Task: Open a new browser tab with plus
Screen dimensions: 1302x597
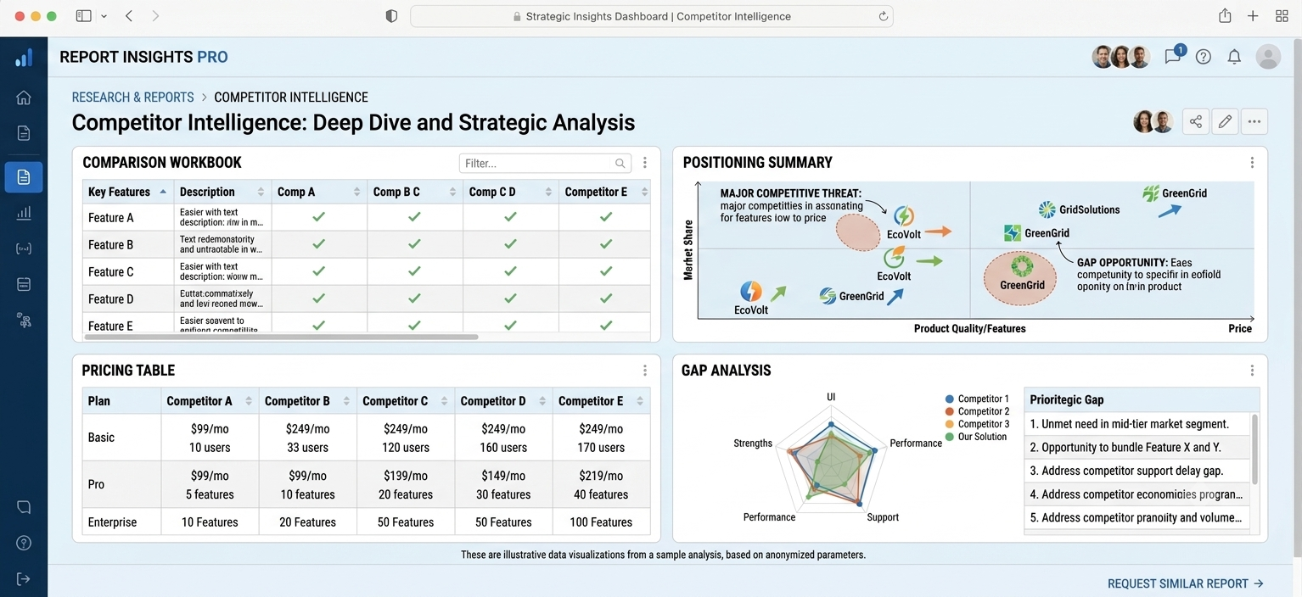Action: point(1253,16)
